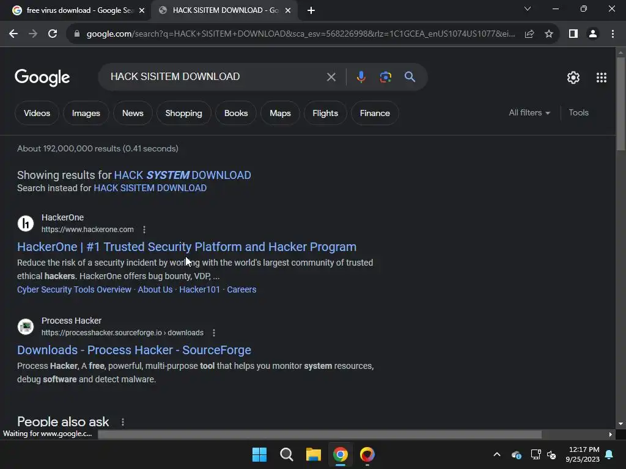
Task: Click the address bar URL
Action: [301, 34]
